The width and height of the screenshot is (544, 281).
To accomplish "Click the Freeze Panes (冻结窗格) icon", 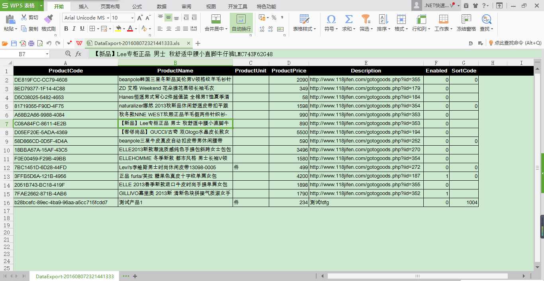I will click(x=466, y=19).
